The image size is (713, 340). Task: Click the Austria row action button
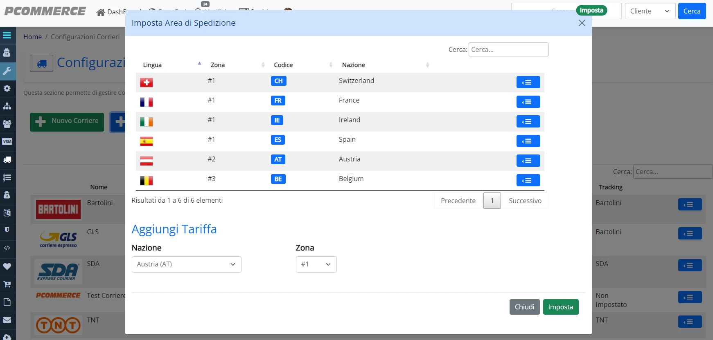coord(528,161)
